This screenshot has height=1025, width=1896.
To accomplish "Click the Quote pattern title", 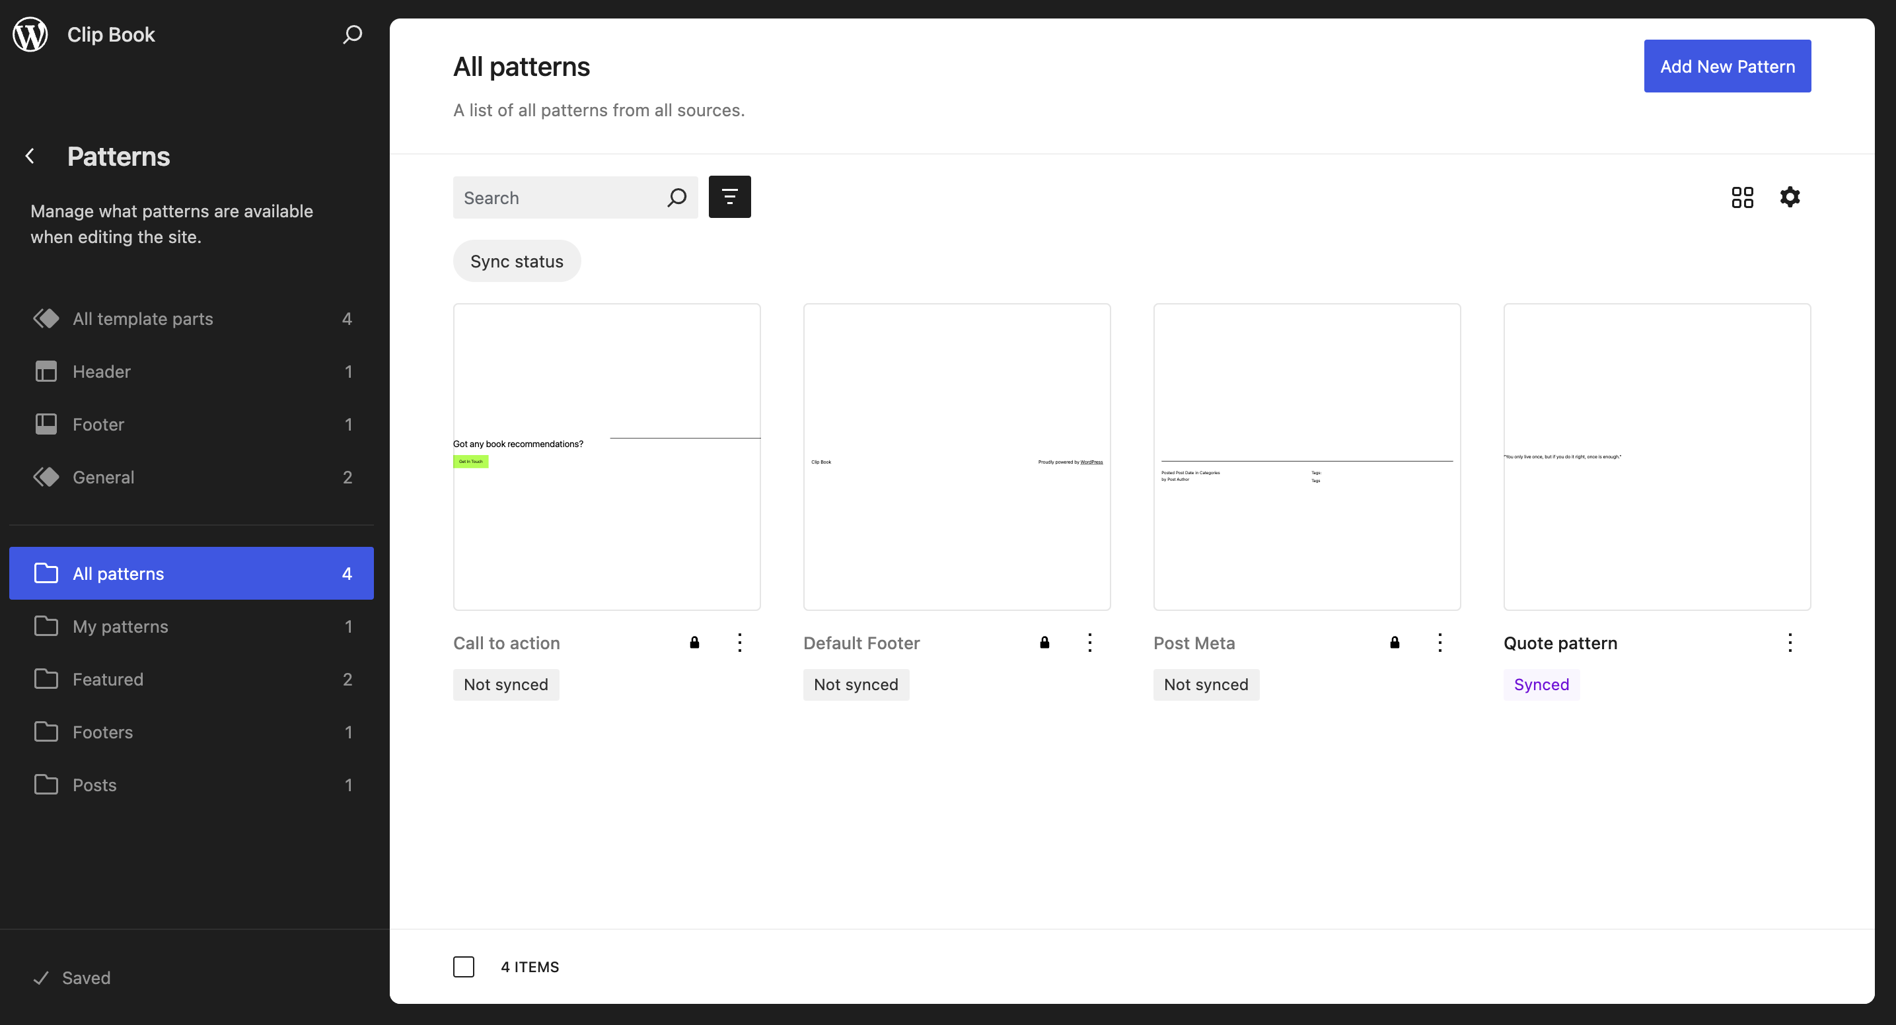I will tap(1560, 643).
